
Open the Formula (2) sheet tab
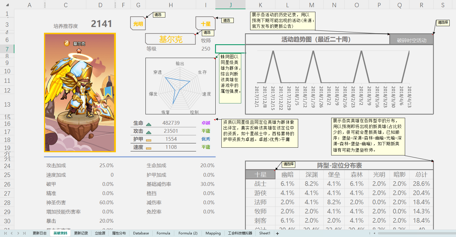188,233
